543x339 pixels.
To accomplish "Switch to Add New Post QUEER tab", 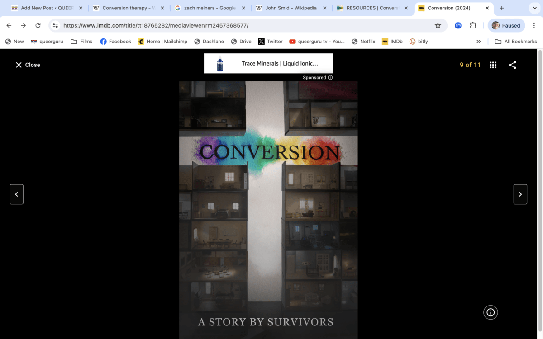I will coord(47,8).
